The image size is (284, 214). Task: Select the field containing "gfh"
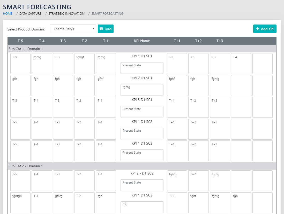coord(20,85)
